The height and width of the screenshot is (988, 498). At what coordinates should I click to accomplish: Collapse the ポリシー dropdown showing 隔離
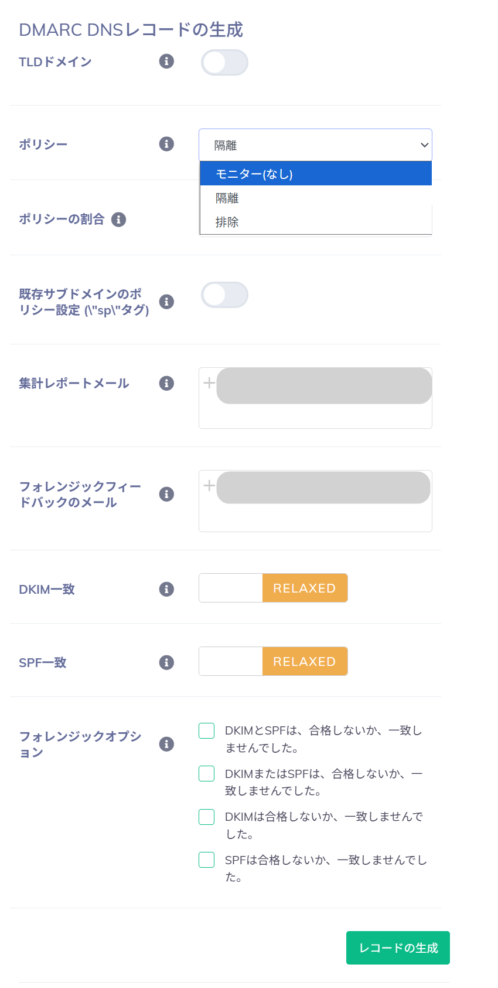[315, 145]
